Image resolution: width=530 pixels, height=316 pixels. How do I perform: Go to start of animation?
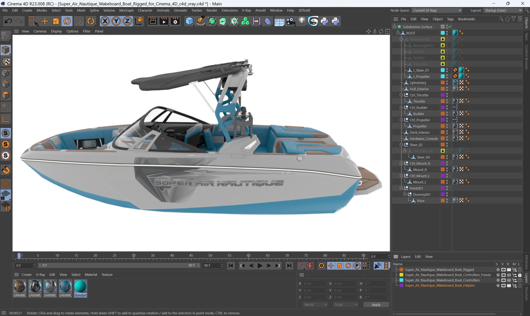click(231, 266)
